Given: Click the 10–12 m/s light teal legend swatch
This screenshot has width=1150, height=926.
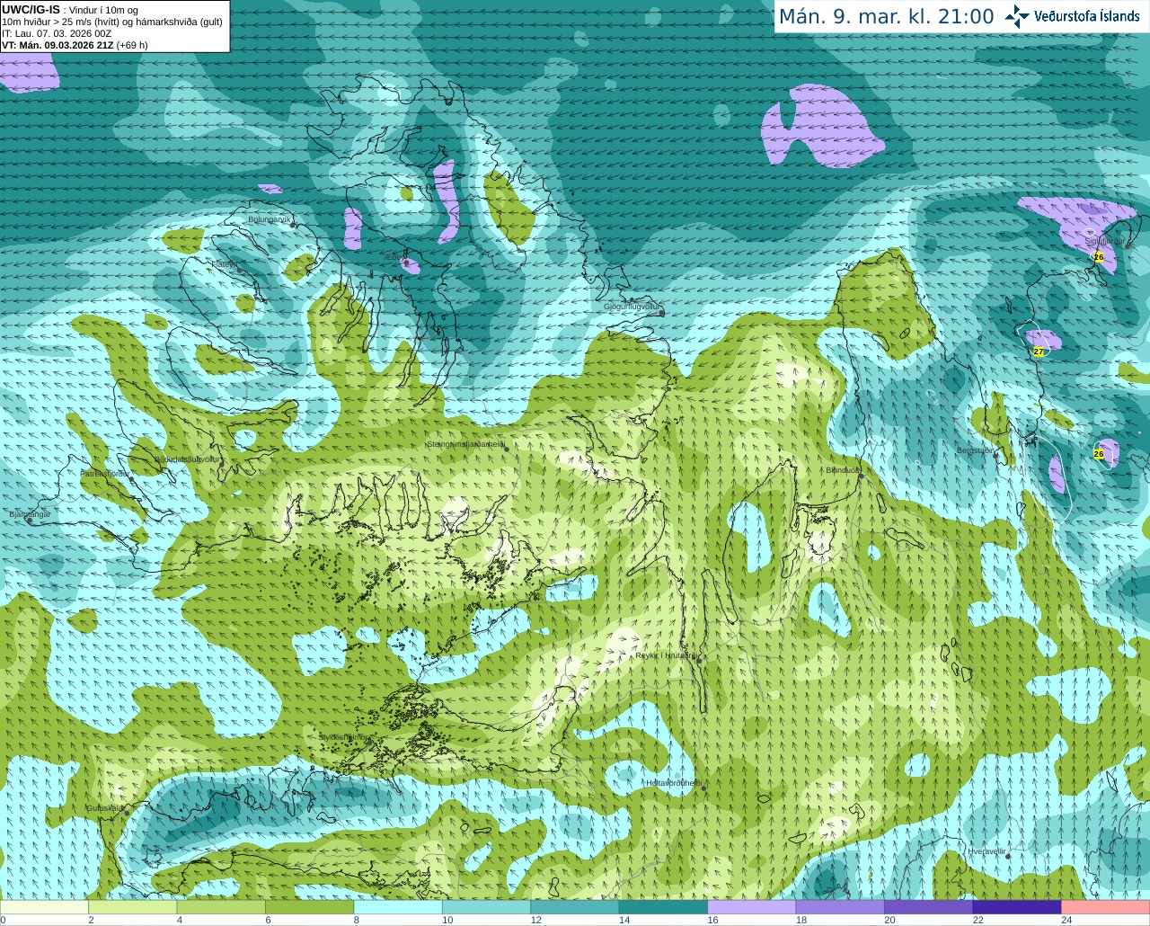Looking at the screenshot, I should 487,907.
